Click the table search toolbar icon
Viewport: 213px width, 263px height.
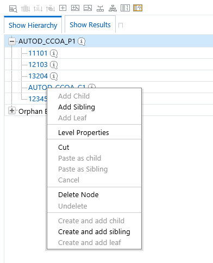coord(13,9)
